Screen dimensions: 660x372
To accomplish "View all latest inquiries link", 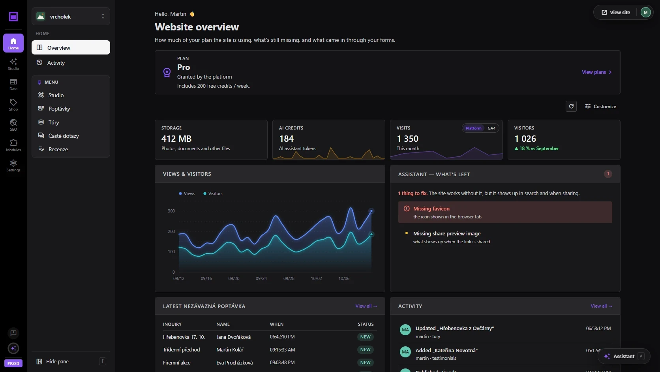I will (366, 306).
